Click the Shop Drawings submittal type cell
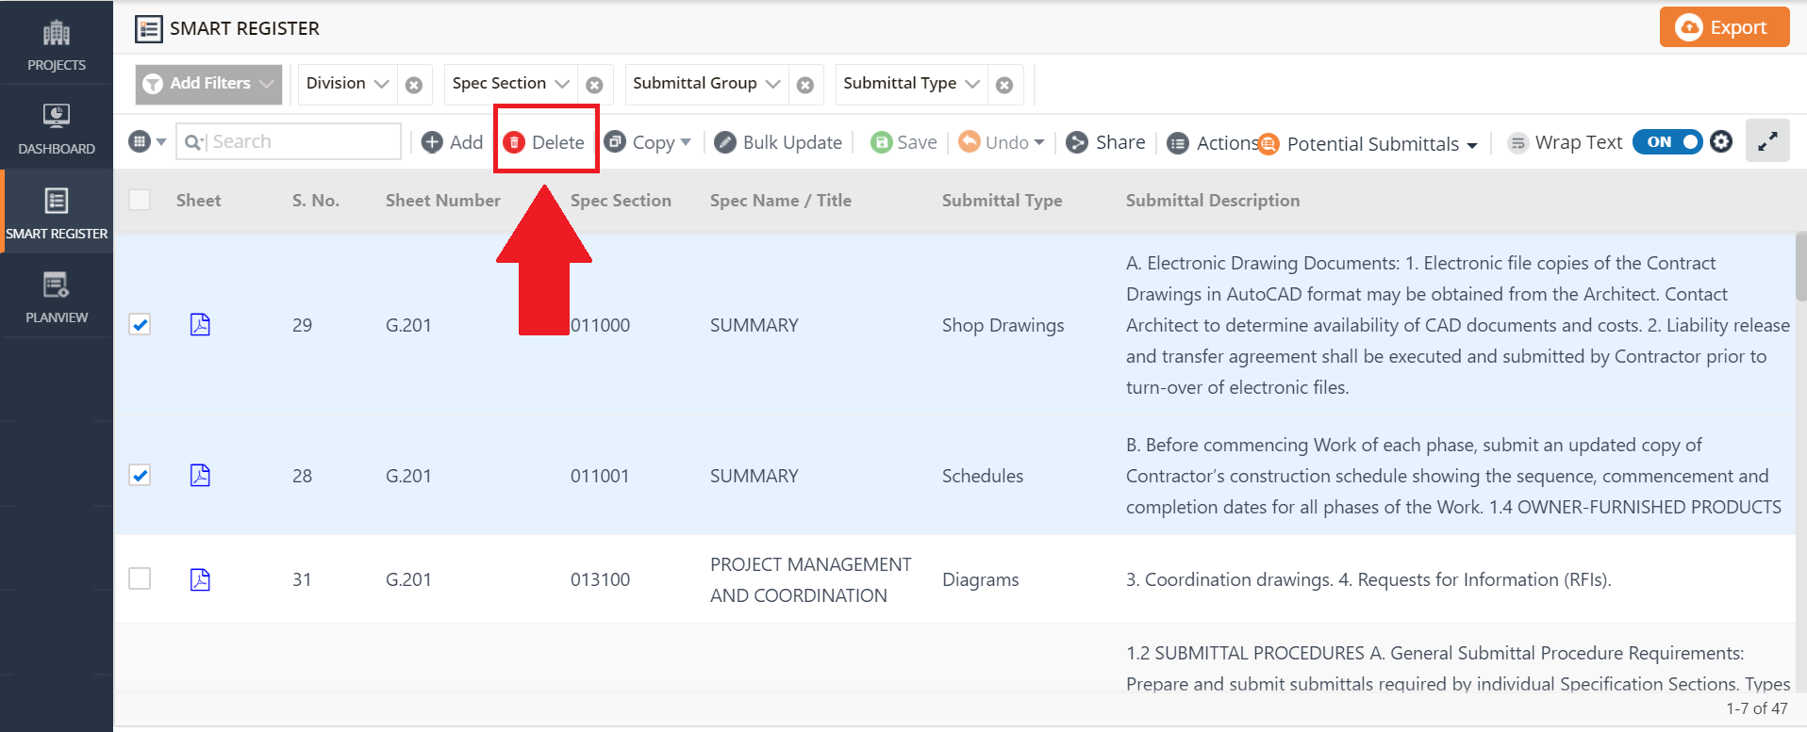 (x=1003, y=325)
